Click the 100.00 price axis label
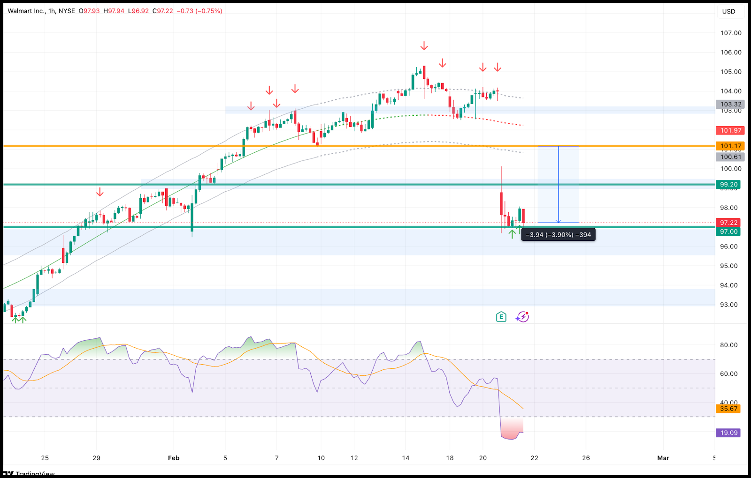This screenshot has width=751, height=478. click(x=731, y=169)
